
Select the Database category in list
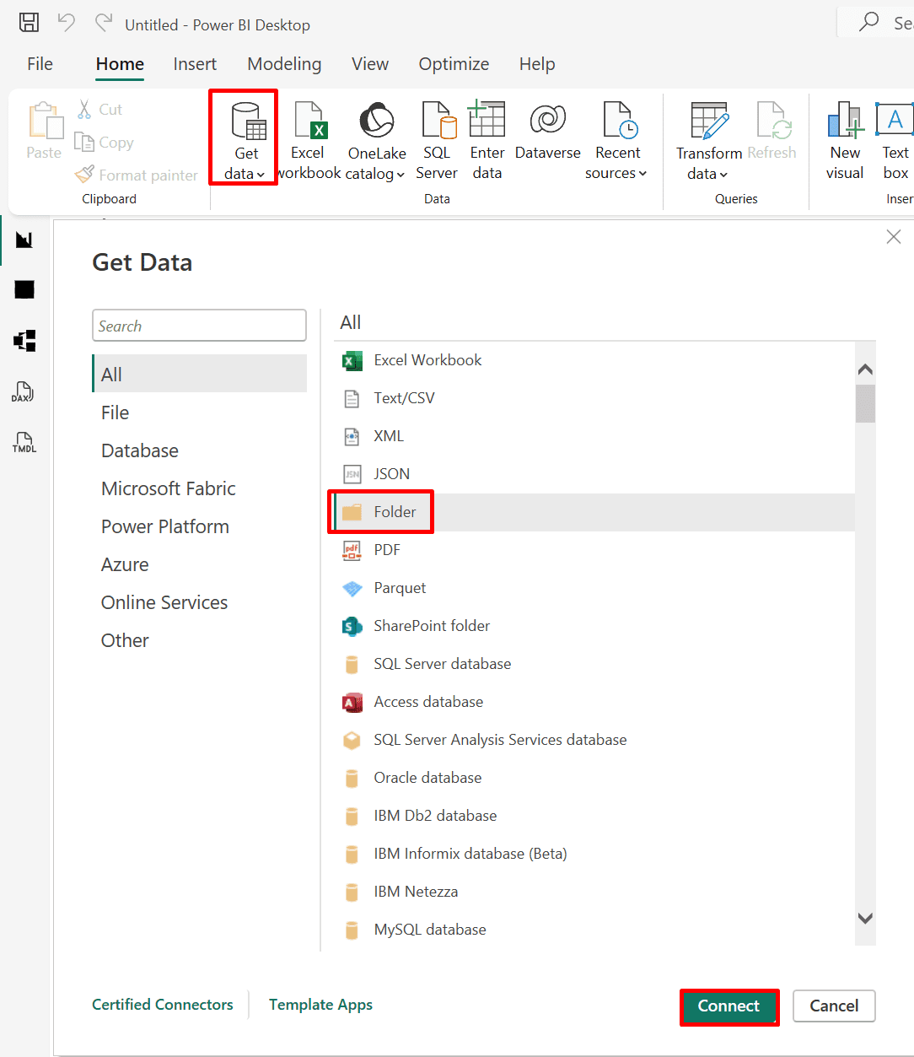(140, 450)
